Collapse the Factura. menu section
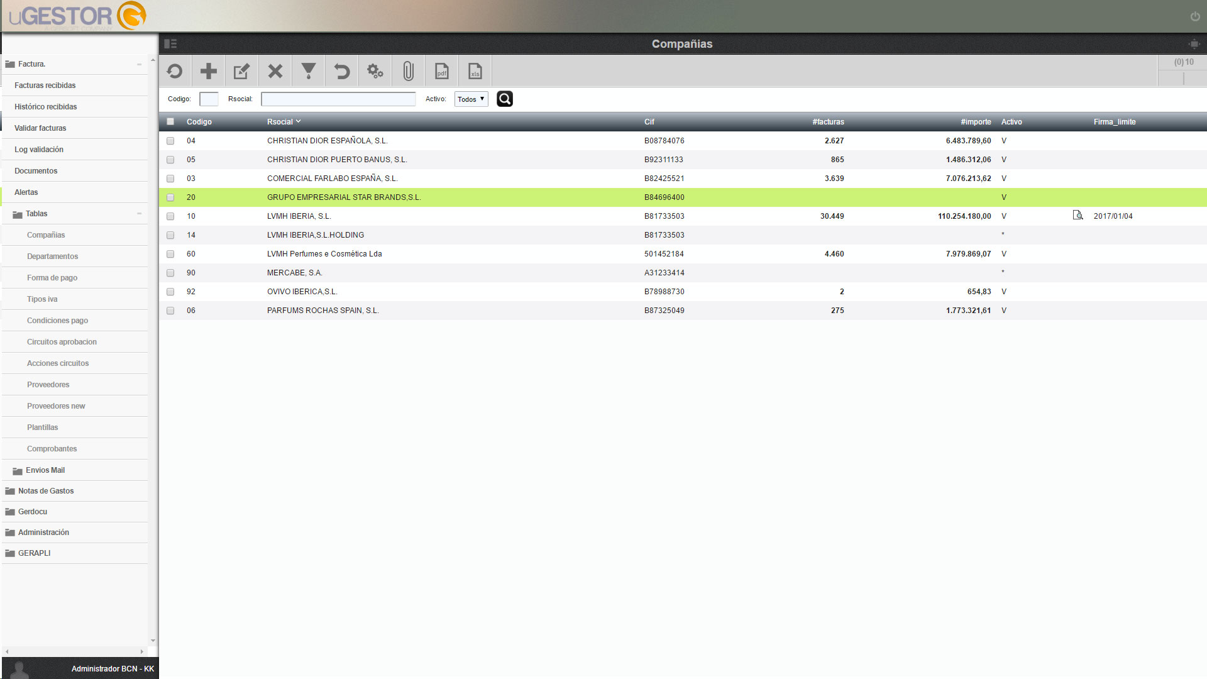Image resolution: width=1207 pixels, height=679 pixels. coord(139,64)
